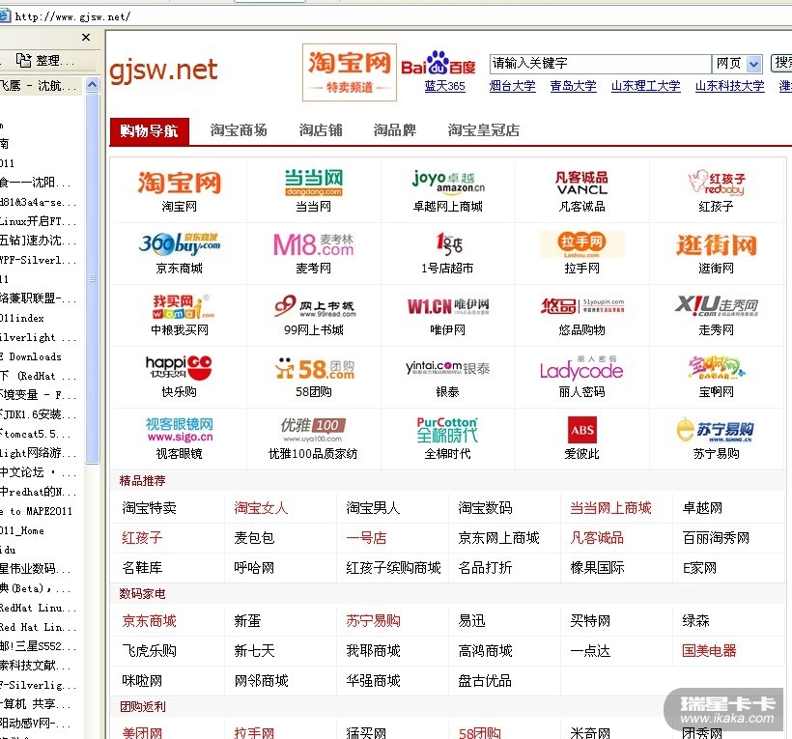792x739 pixels.
Task: Click the Taobao 特卖频道 banner
Action: [350, 72]
